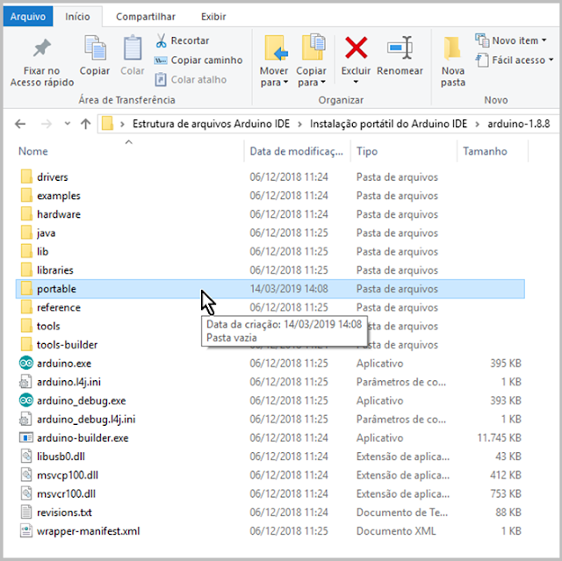Viewport: 562px width, 561px height.
Task: Select the libusb0.dll file icon
Action: (x=26, y=457)
